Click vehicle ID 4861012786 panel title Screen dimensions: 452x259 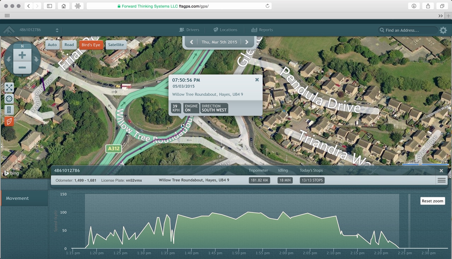coord(67,170)
